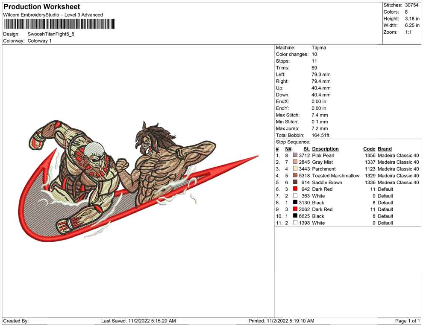Click the stitches count '30754'

(411, 5)
